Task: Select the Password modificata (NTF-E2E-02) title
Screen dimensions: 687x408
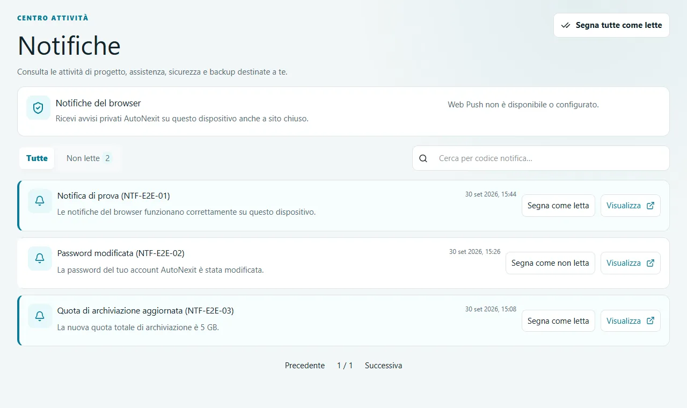Action: pyautogui.click(x=121, y=253)
